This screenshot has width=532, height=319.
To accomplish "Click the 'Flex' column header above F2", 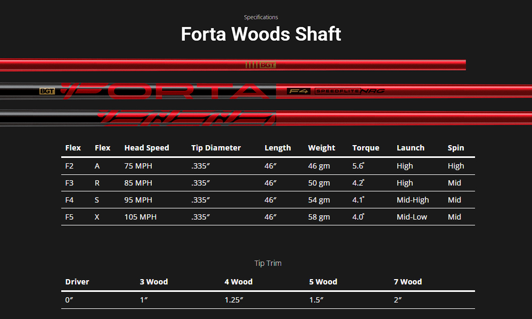I will coord(73,148).
